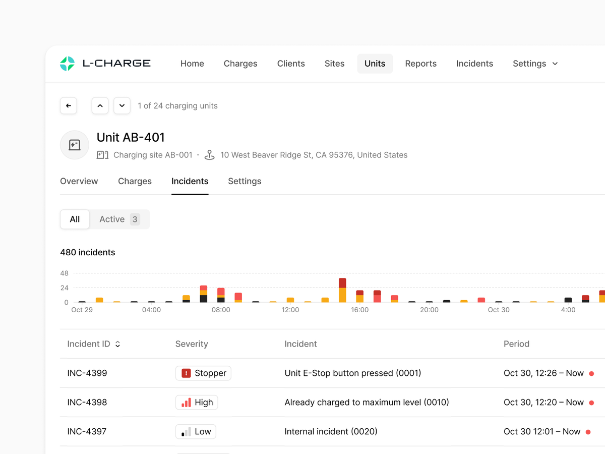
Task: Click the Stopper severity badge
Action: tap(203, 373)
